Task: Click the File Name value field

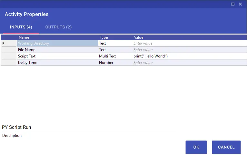Action: click(x=190, y=50)
